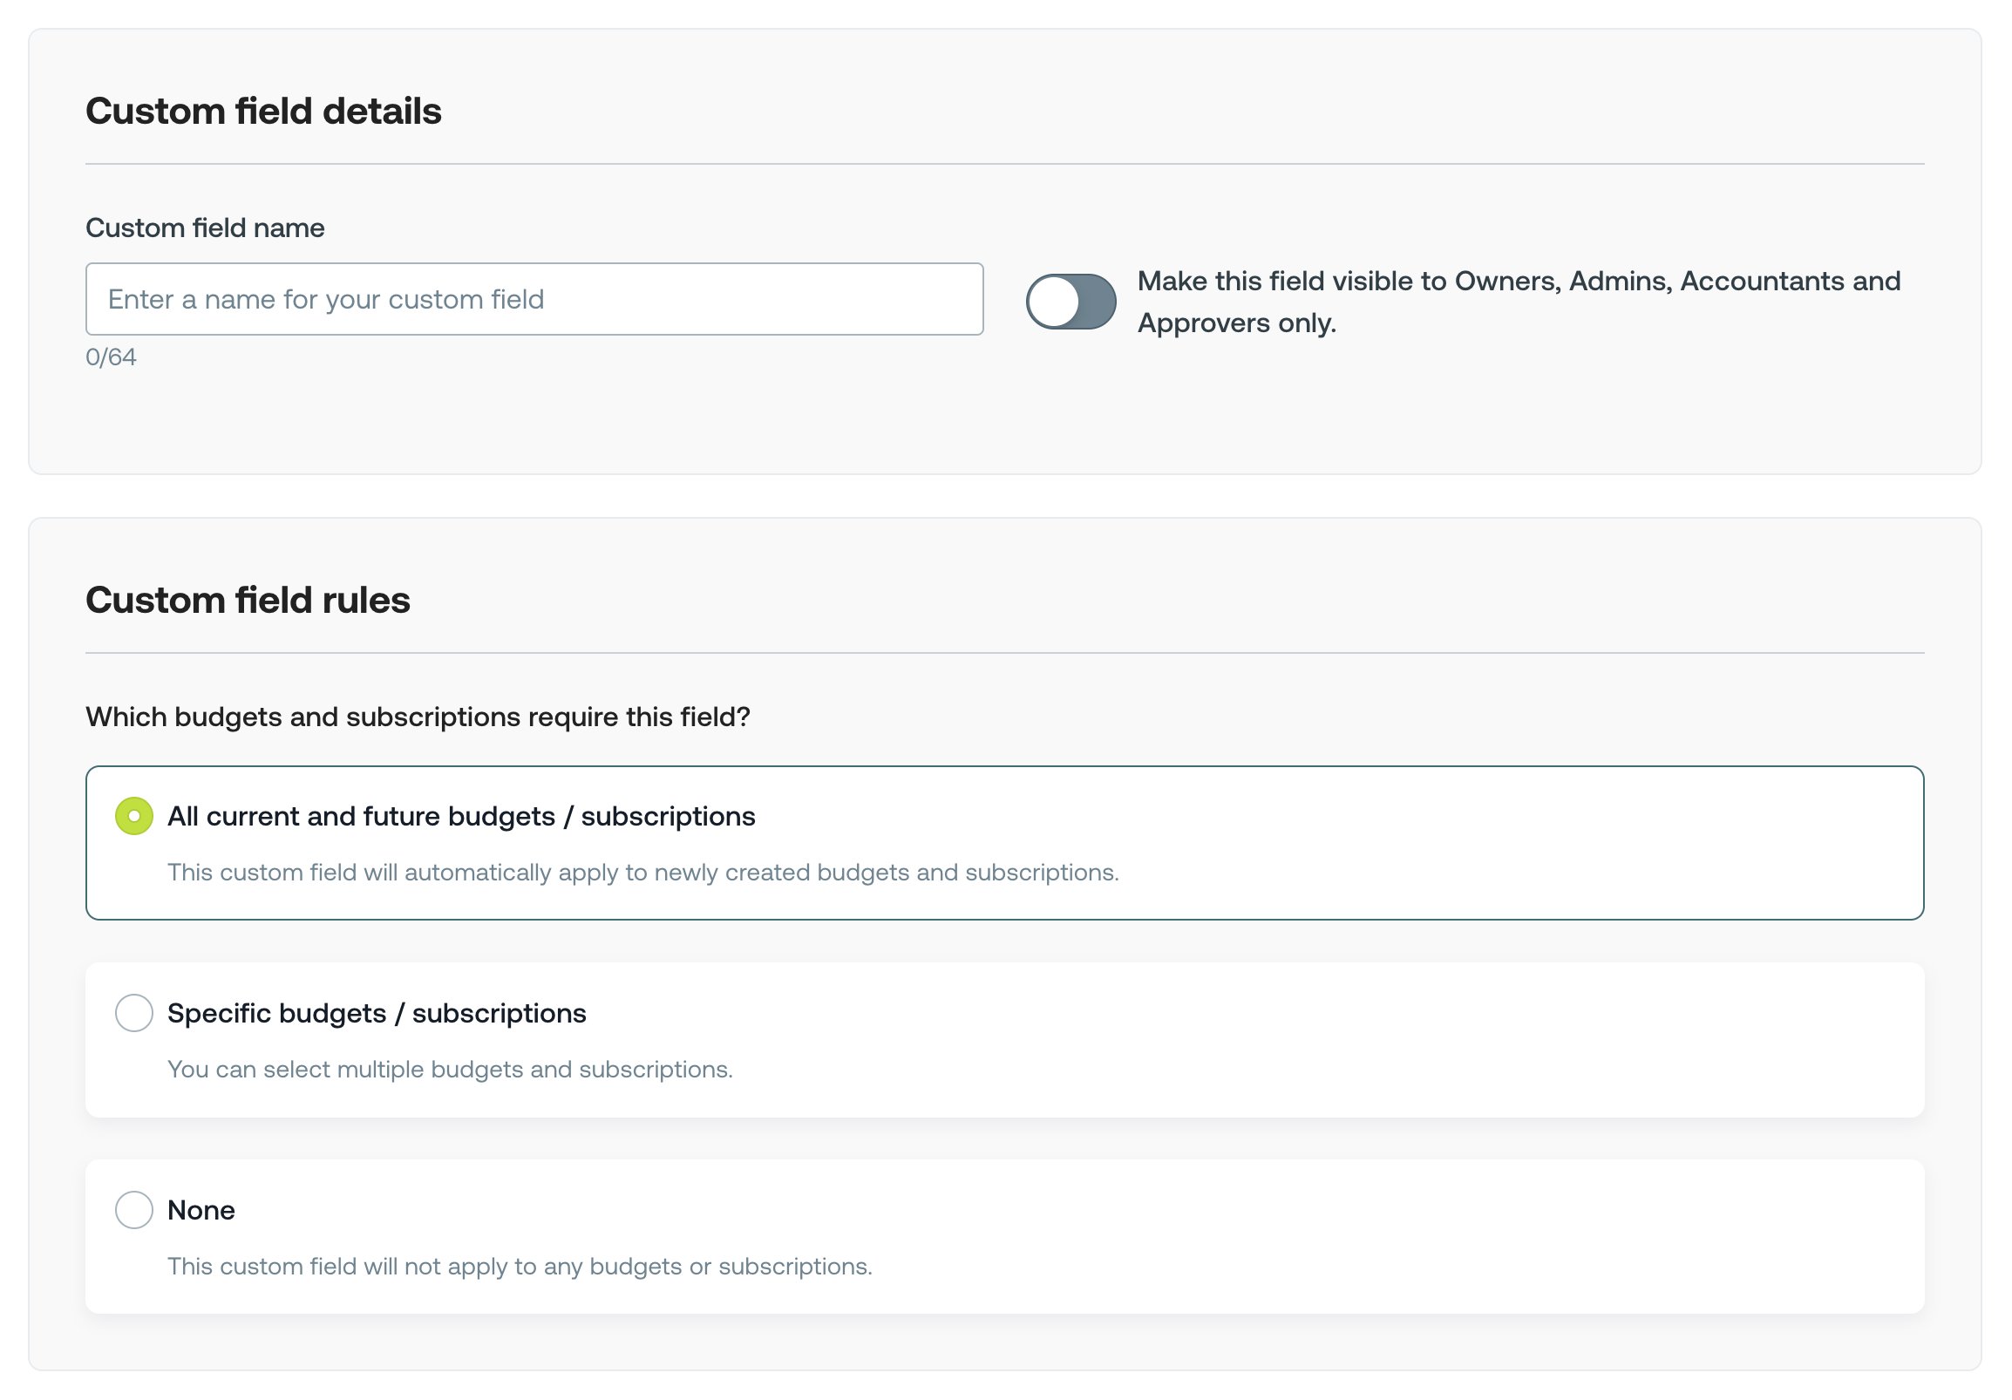Click text 'This custom field will not apply to any budgets'
Screen dimensions: 2012x1400
tap(519, 1266)
